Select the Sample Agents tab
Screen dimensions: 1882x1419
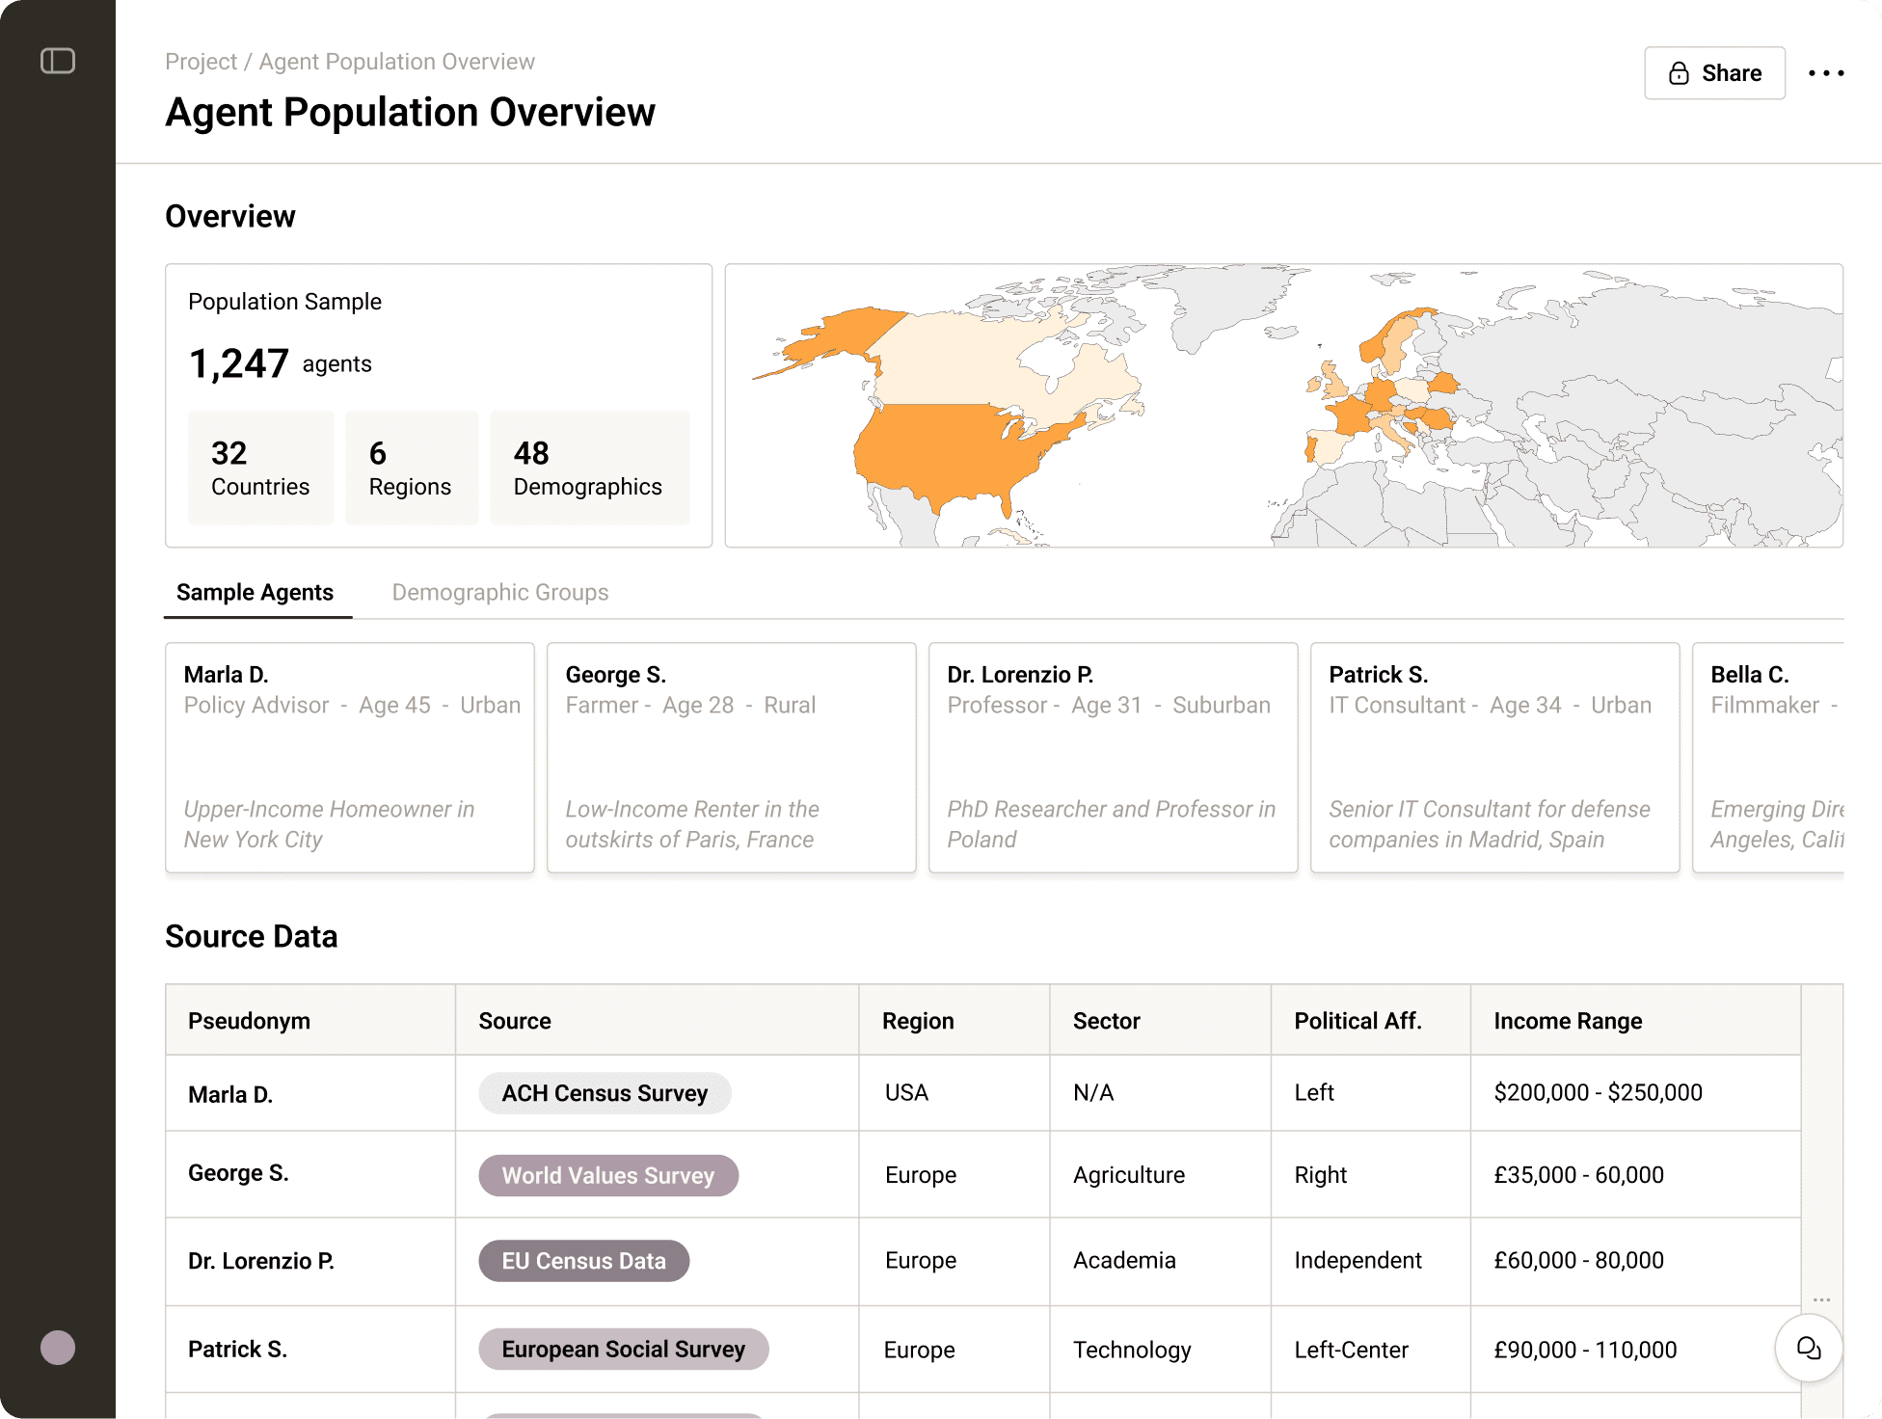[255, 592]
